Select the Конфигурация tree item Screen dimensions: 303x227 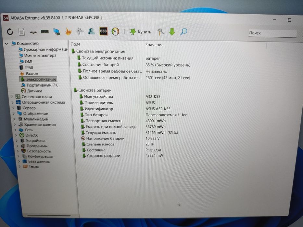[40, 156]
